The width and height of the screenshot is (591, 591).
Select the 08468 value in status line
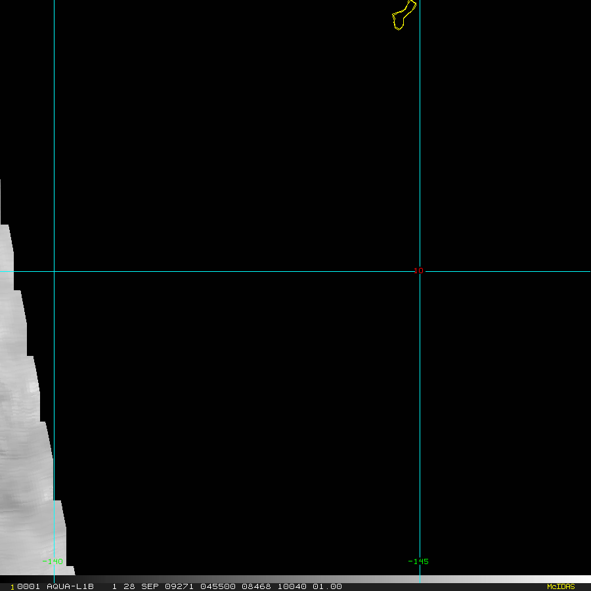click(256, 586)
